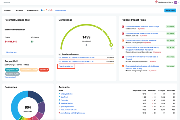Select the Compliance - 44 drift tag
Viewport: 180px width, 120px height.
coord(12,70)
